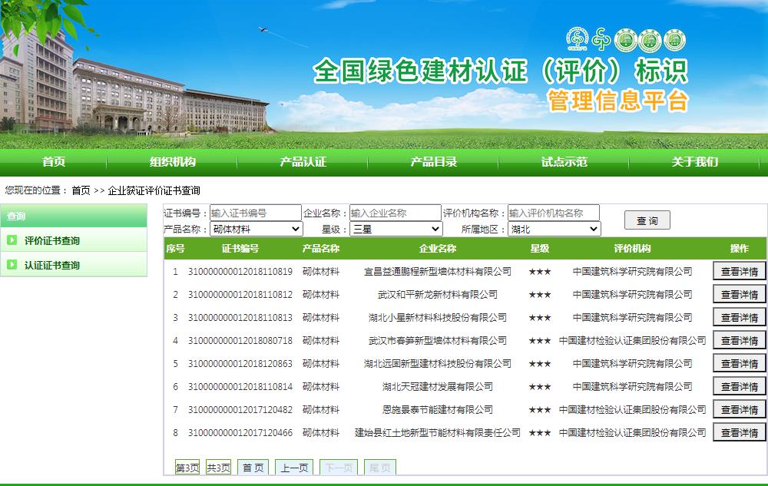Click the 首页 breadcrumb link
The height and width of the screenshot is (486, 768).
point(81,190)
